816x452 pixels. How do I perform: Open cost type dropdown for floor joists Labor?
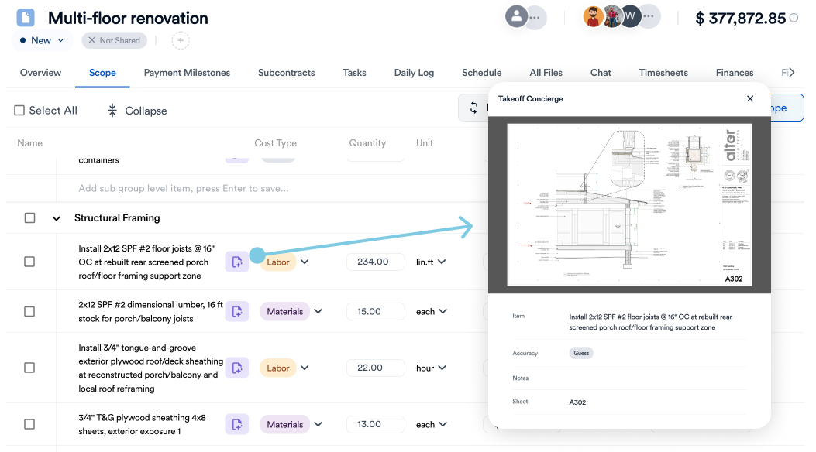[305, 262]
